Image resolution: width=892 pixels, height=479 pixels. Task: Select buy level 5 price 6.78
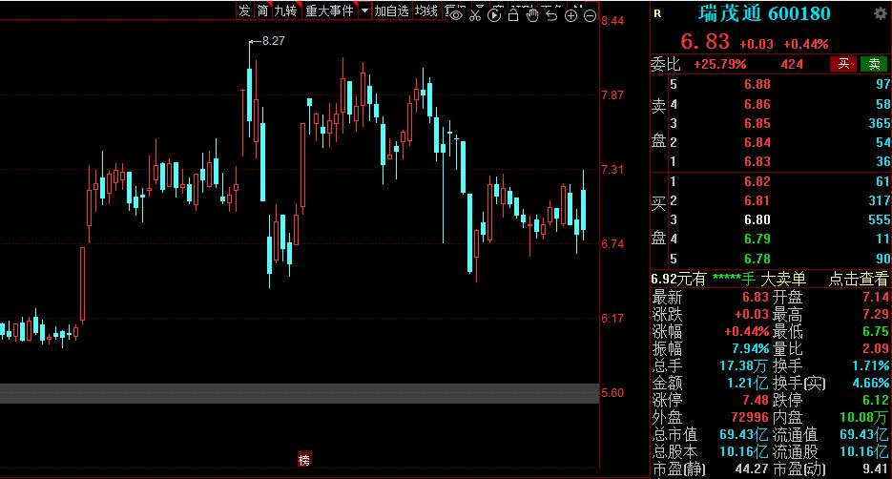tap(757, 259)
